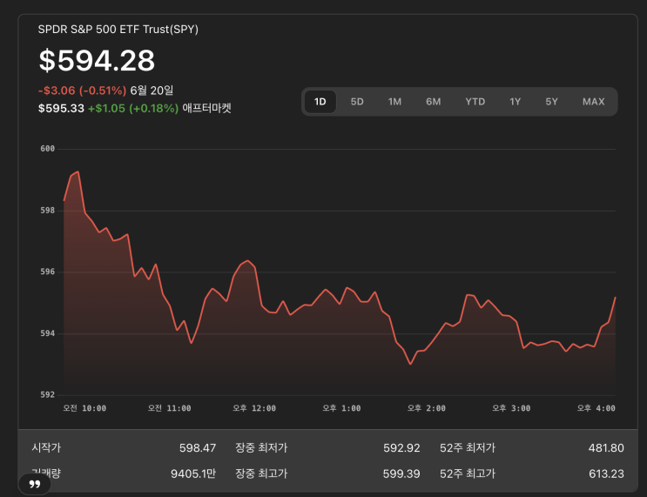
Task: Click the 613.23 52-week high value
Action: point(606,473)
